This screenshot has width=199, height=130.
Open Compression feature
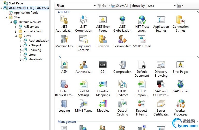coord(122,67)
